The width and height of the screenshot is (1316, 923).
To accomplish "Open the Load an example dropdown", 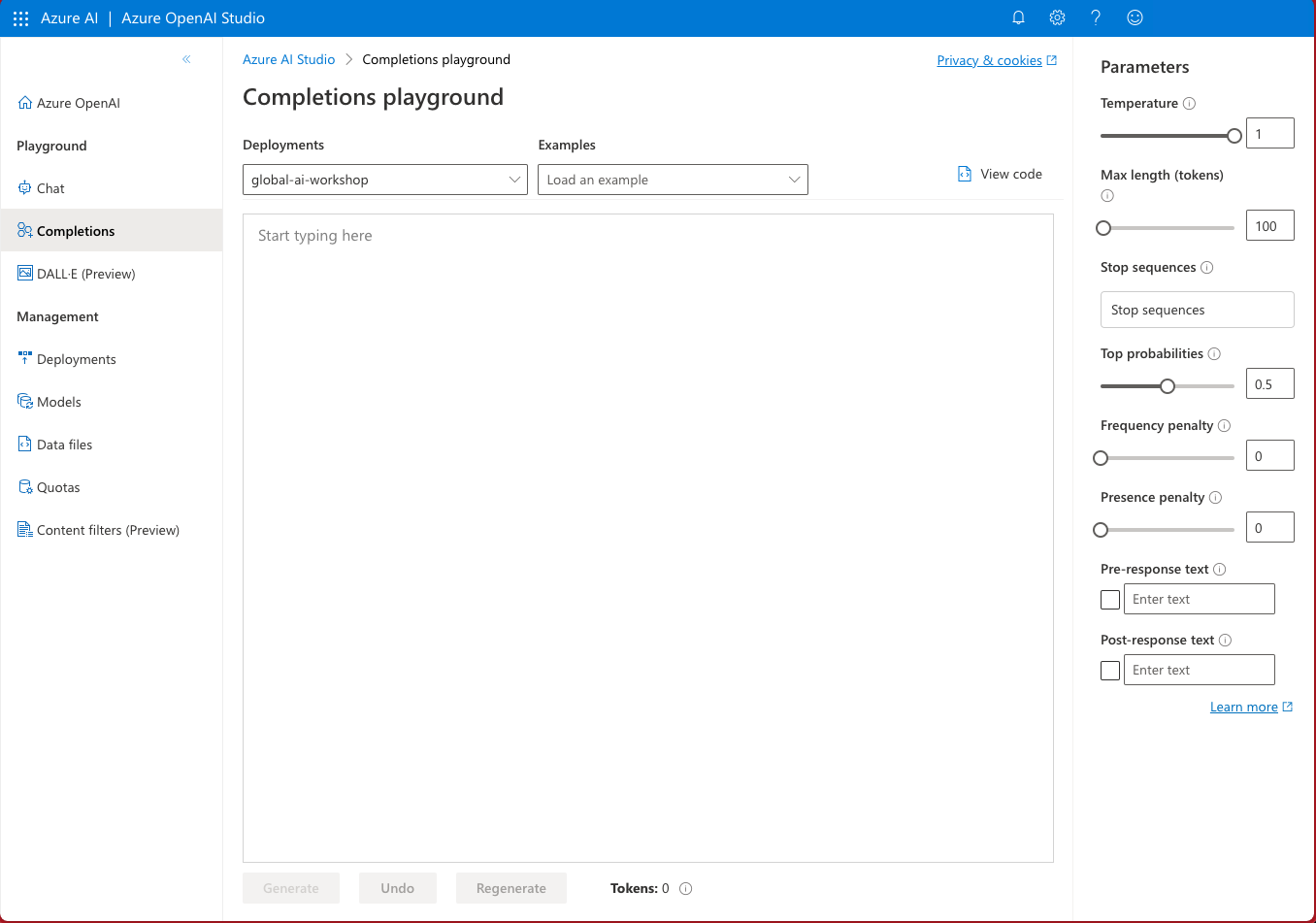I will coord(673,180).
